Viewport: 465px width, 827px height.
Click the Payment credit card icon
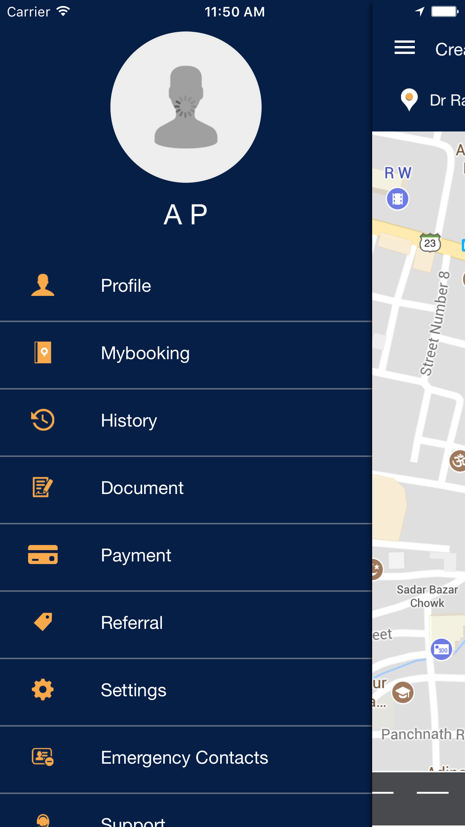tap(43, 555)
